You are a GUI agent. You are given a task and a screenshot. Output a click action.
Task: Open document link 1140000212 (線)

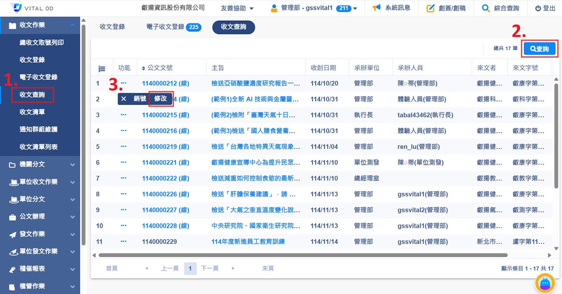(x=165, y=83)
